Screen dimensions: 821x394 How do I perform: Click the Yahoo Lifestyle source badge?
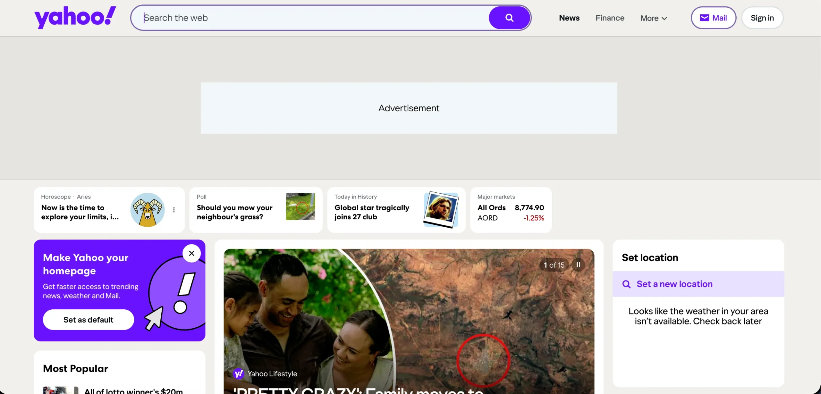click(265, 373)
